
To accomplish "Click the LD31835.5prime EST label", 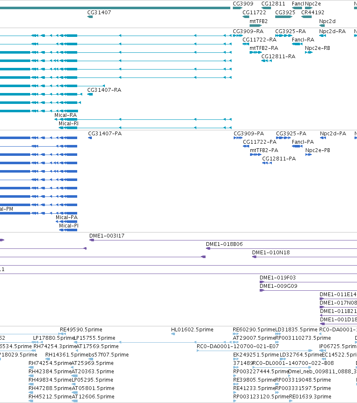I will click(x=296, y=330).
